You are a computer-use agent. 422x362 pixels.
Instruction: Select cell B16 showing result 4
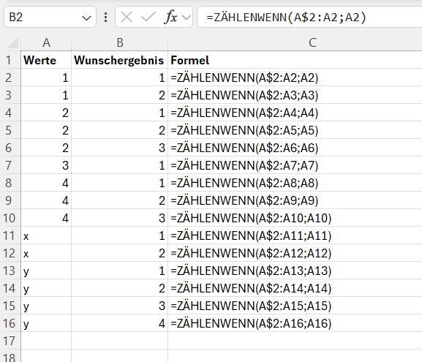pos(120,323)
